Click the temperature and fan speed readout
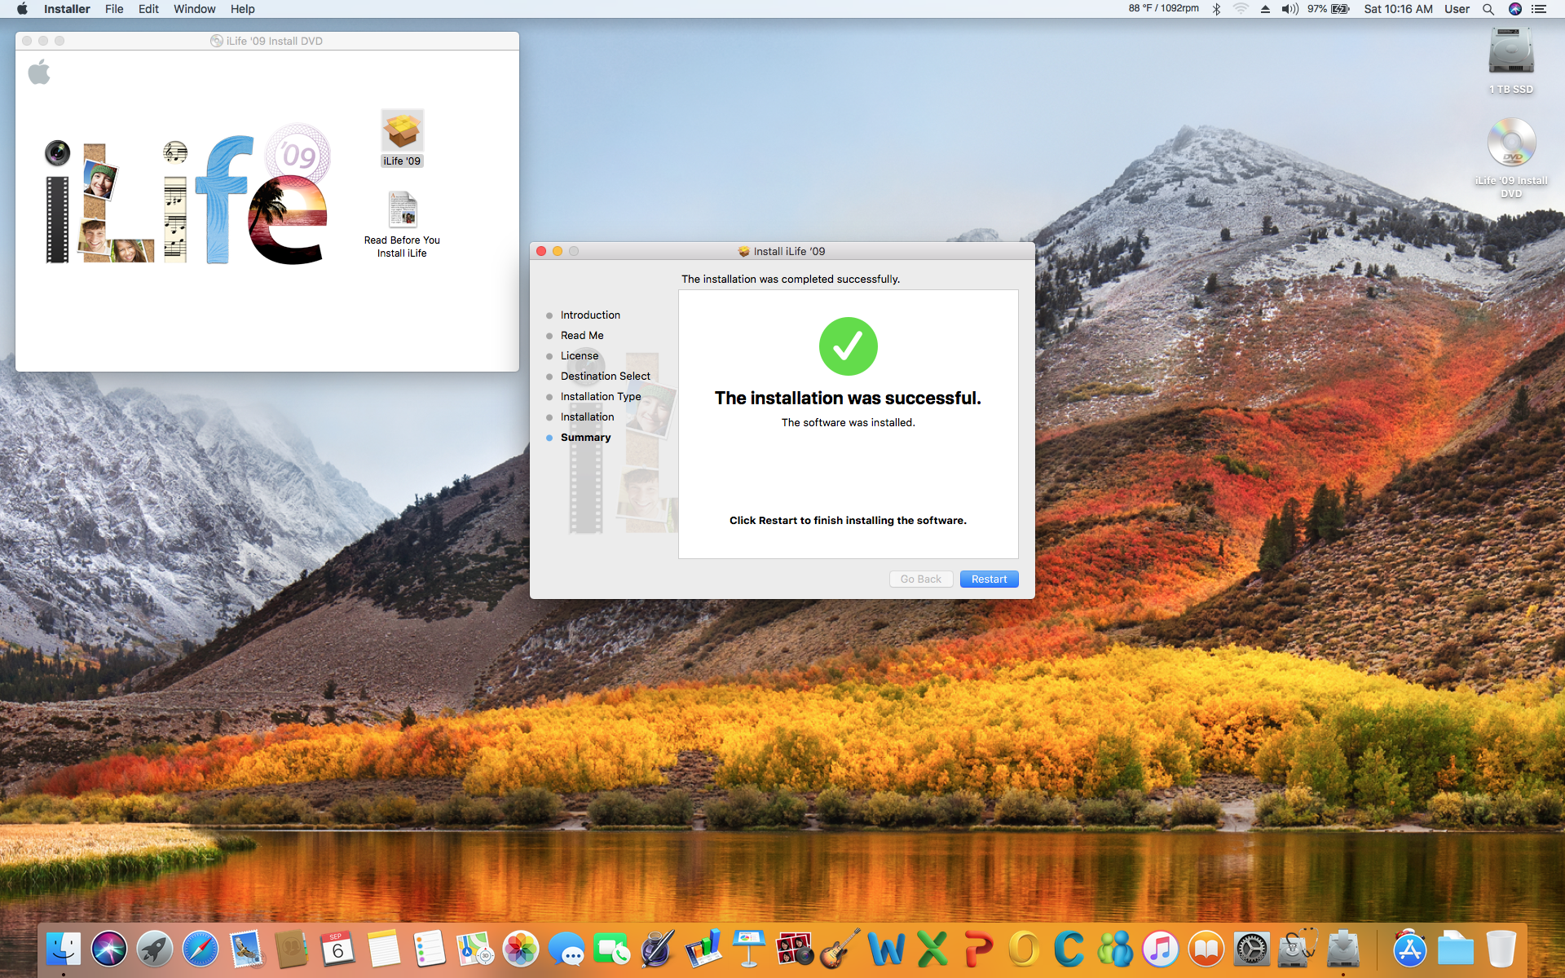1565x978 pixels. (x=1163, y=8)
